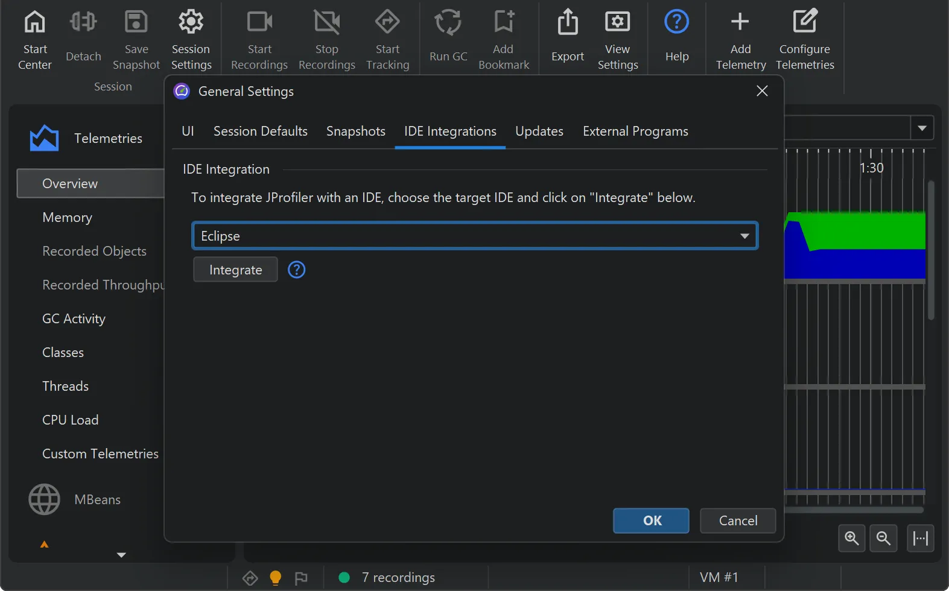Screen dimensions: 949x591
Task: Open the Memory telemetry view
Action: [x=67, y=217]
